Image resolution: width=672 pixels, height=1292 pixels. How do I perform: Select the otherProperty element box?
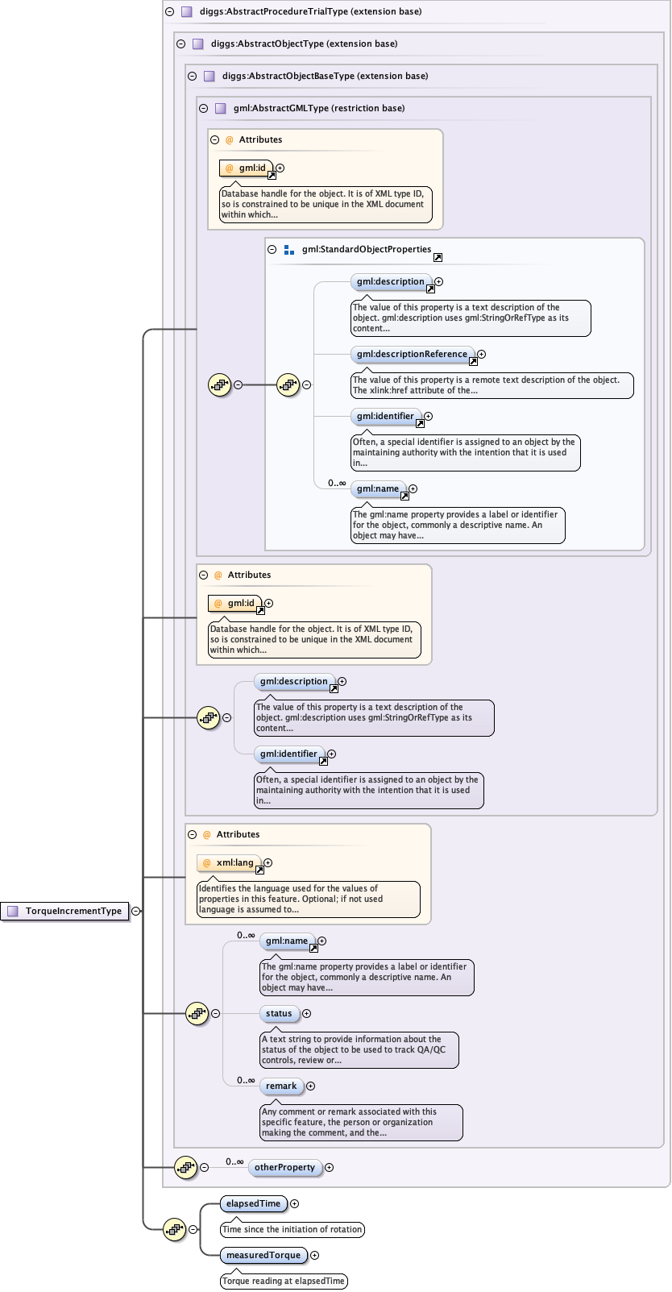(x=285, y=1168)
